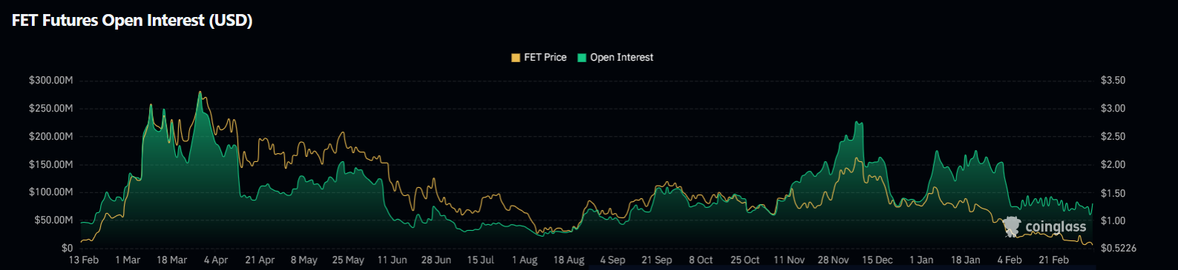Click the 13 Feb date label
The width and height of the screenshot is (1178, 270).
84,260
